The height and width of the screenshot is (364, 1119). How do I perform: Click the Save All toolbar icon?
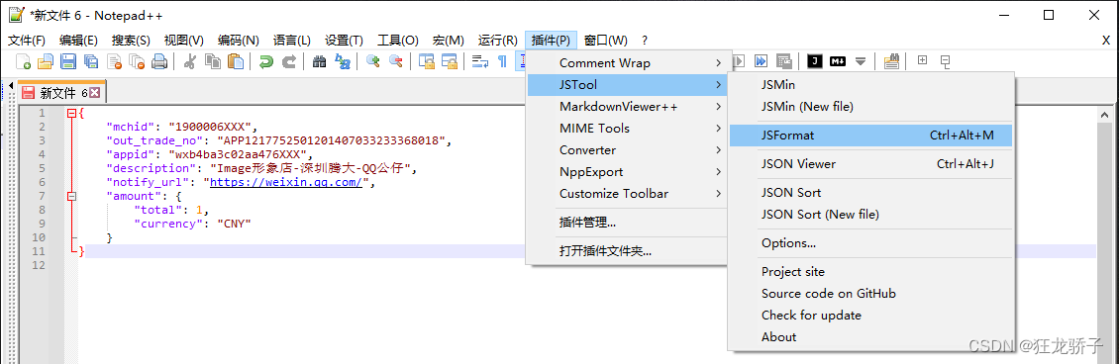coord(91,62)
